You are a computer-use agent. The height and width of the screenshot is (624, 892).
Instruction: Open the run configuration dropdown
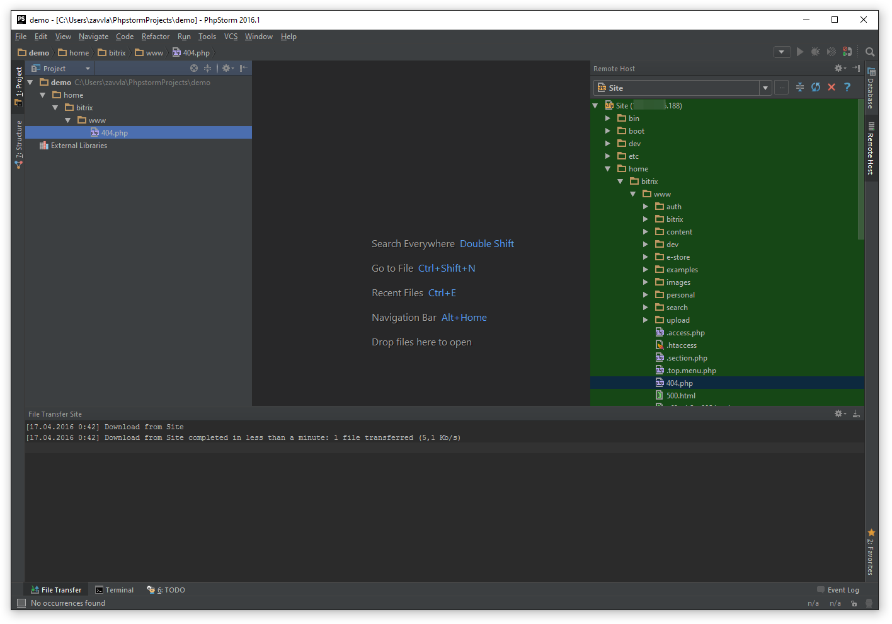782,52
